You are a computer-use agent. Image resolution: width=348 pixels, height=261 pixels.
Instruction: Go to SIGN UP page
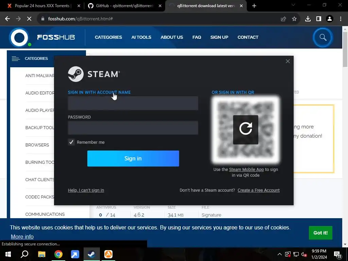coord(219,37)
